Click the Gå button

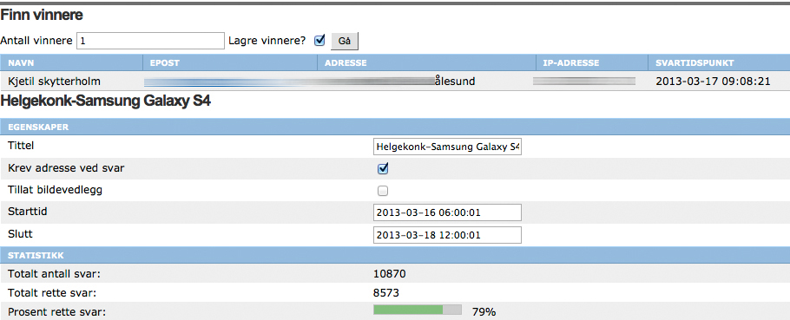[345, 42]
